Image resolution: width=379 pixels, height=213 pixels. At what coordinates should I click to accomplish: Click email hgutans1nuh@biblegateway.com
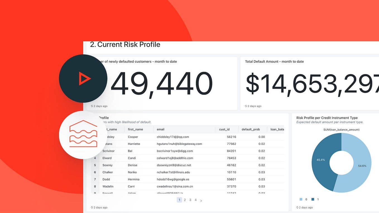pyautogui.click(x=179, y=144)
